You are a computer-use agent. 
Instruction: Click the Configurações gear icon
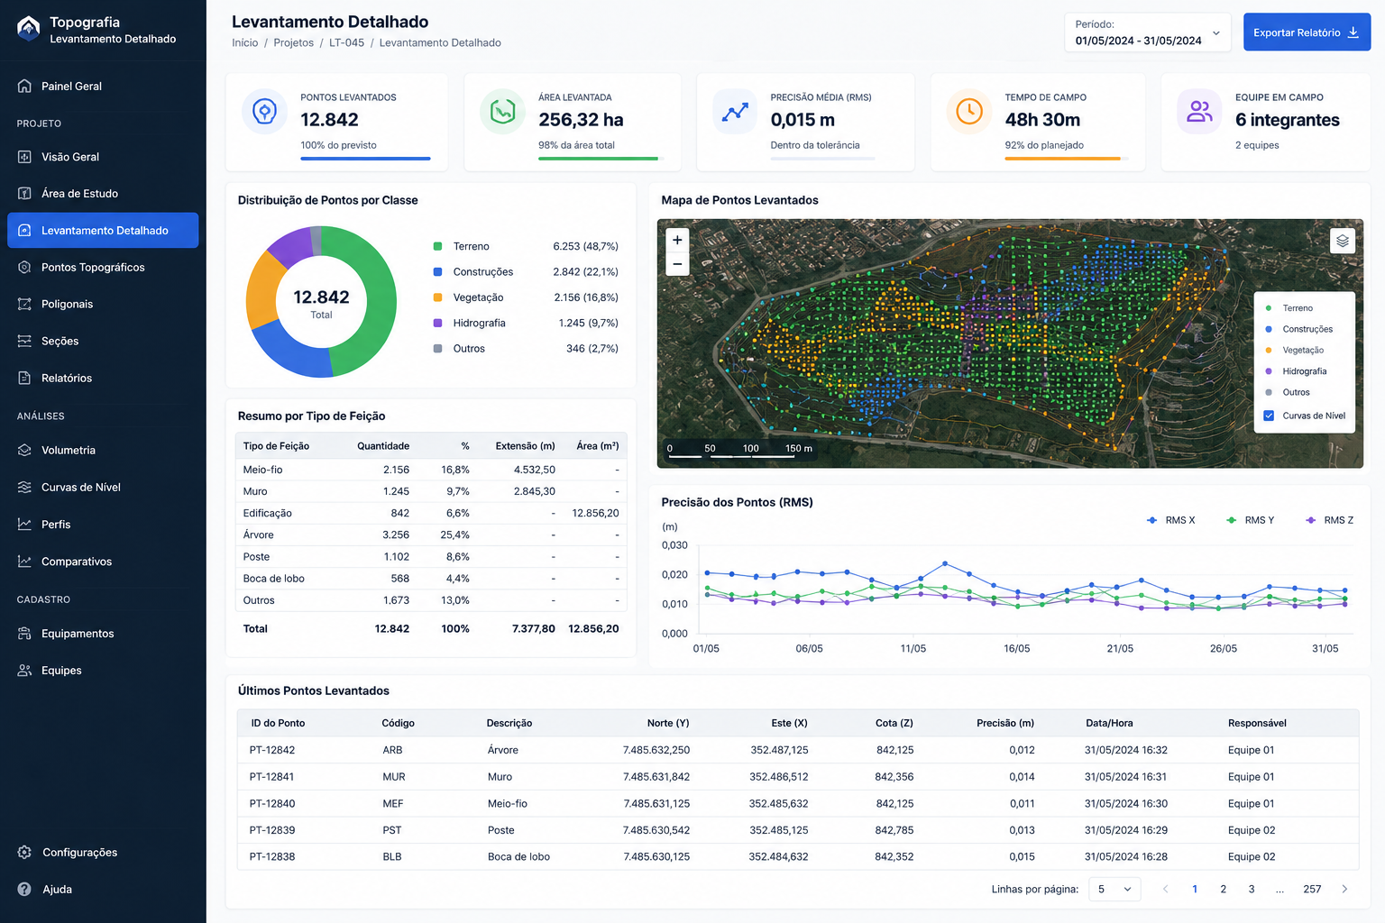coord(24,853)
